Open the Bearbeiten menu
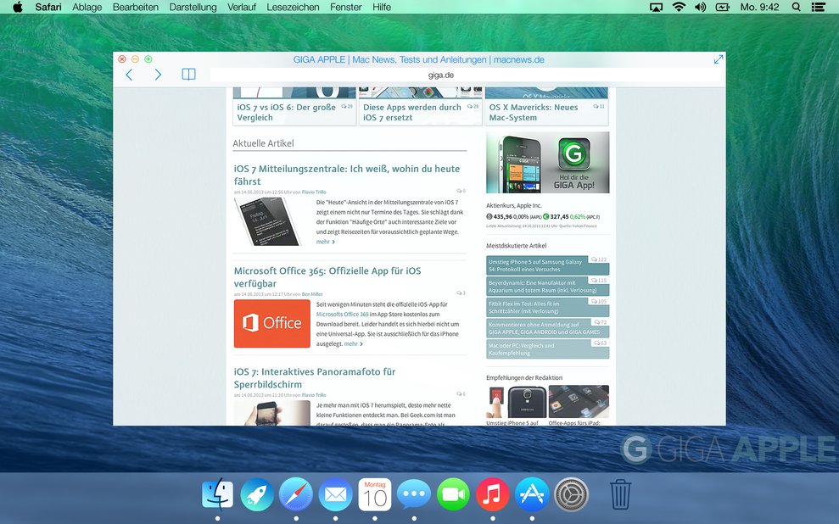839x524 pixels. [x=136, y=7]
